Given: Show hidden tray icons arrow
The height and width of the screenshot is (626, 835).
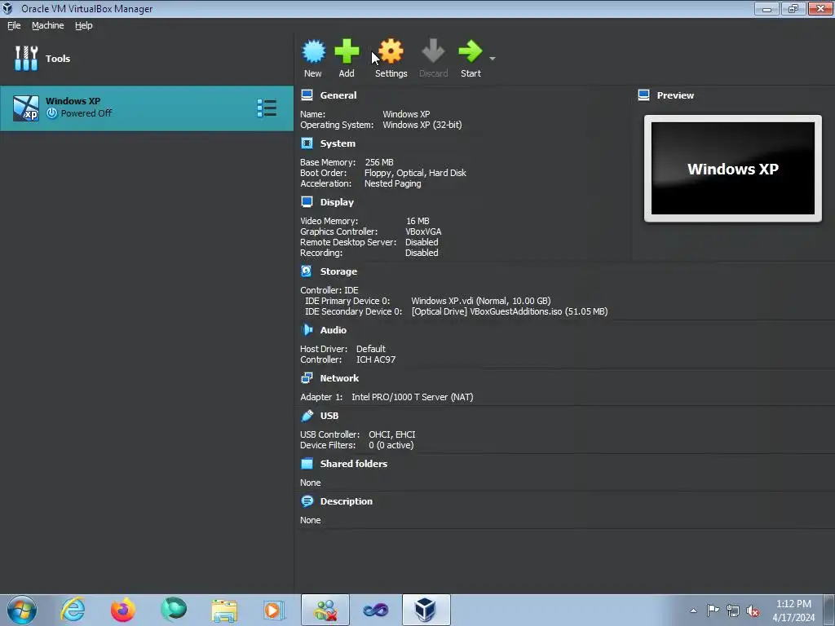Looking at the screenshot, I should pyautogui.click(x=693, y=611).
